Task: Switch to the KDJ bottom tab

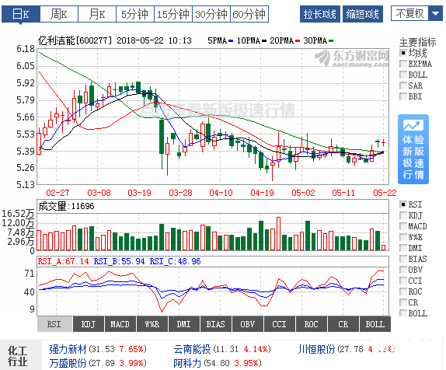Action: coord(89,324)
